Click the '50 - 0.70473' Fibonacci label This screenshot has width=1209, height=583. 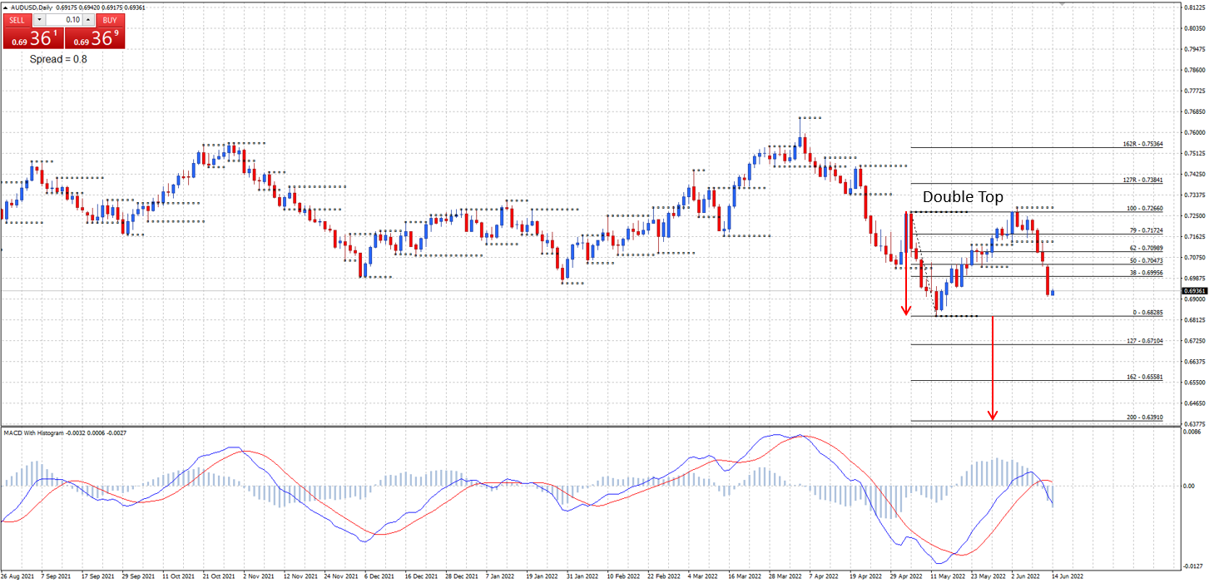[x=1147, y=260]
